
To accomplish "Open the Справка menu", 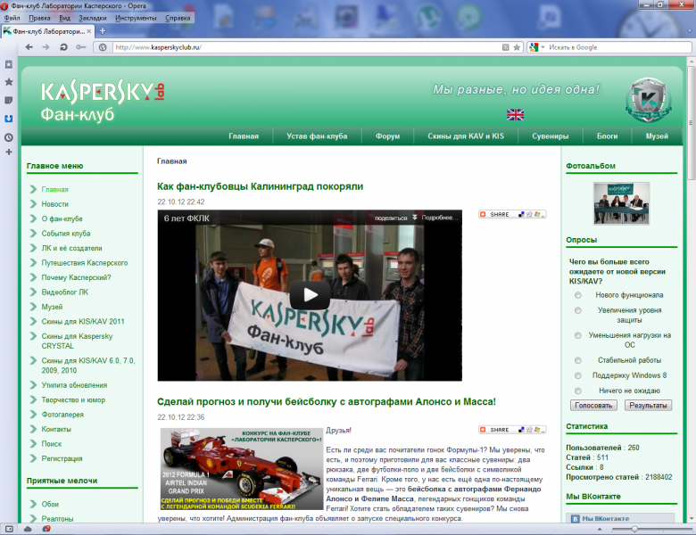I will tap(178, 18).
